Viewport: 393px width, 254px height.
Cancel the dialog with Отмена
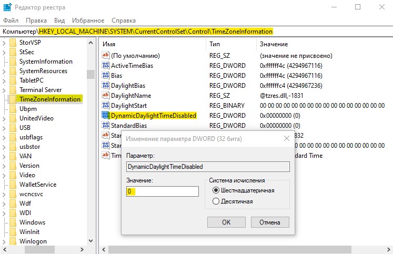270,222
